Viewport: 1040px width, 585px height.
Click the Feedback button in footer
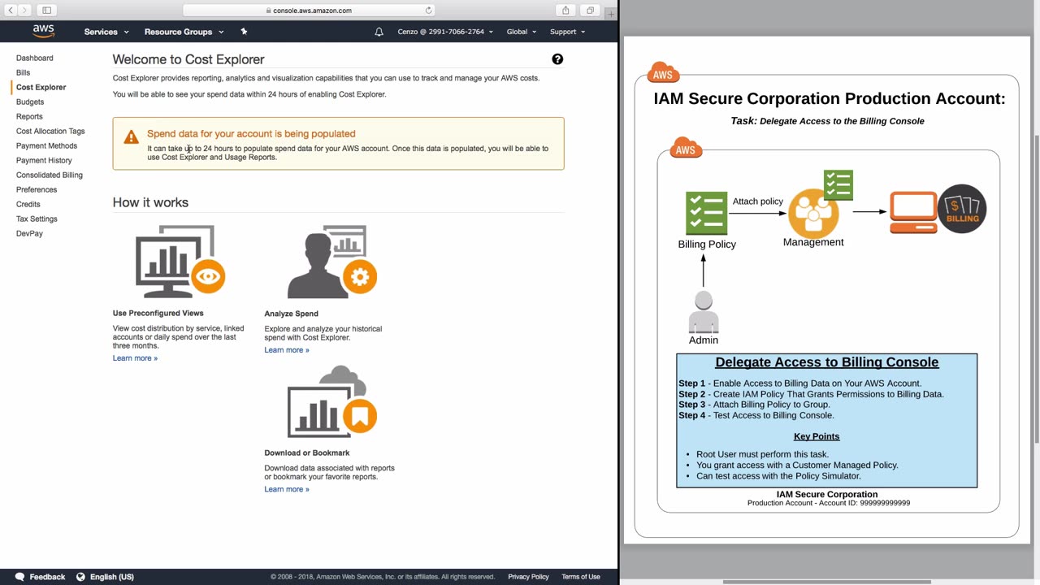tap(40, 577)
